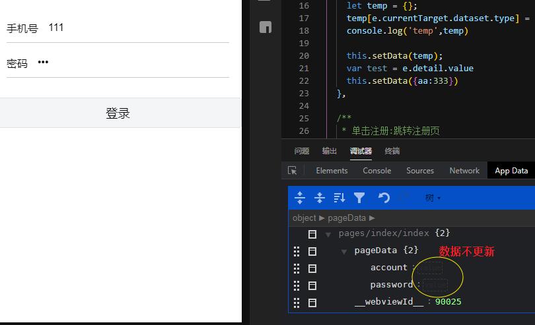The height and width of the screenshot is (325, 535).
Task: Click the empty account value field
Action: click(430, 268)
